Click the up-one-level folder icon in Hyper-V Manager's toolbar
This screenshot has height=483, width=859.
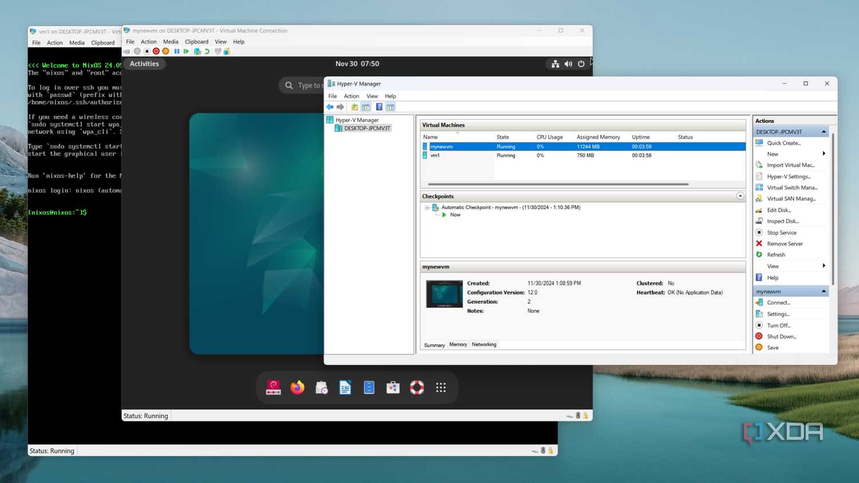pyautogui.click(x=354, y=107)
